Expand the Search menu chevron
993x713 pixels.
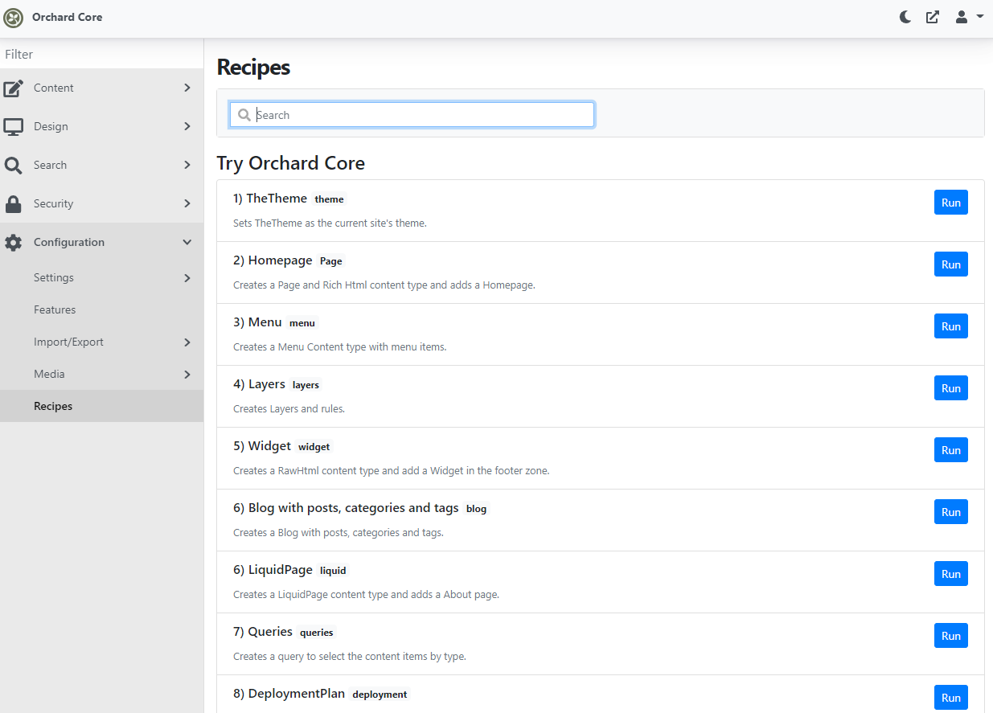pos(187,165)
